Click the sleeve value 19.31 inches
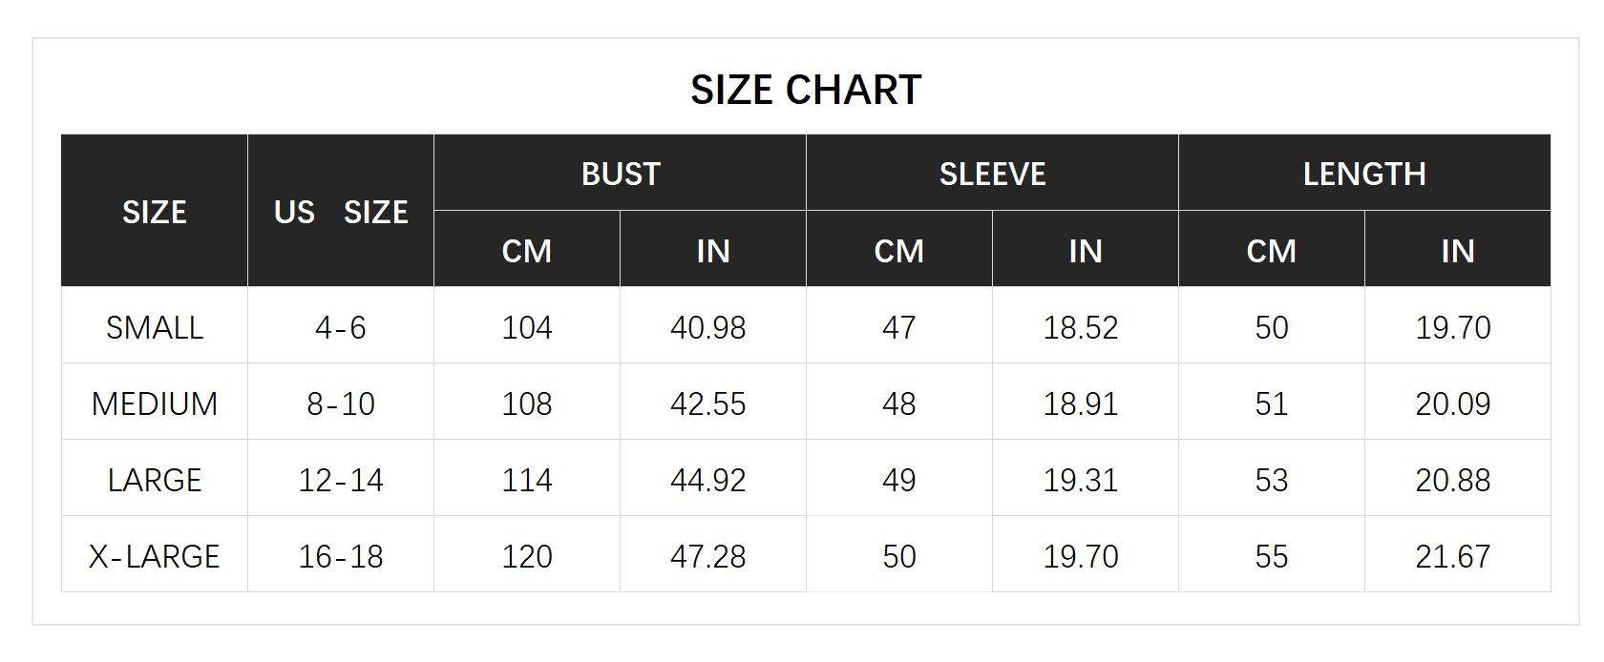 [x=1080, y=480]
